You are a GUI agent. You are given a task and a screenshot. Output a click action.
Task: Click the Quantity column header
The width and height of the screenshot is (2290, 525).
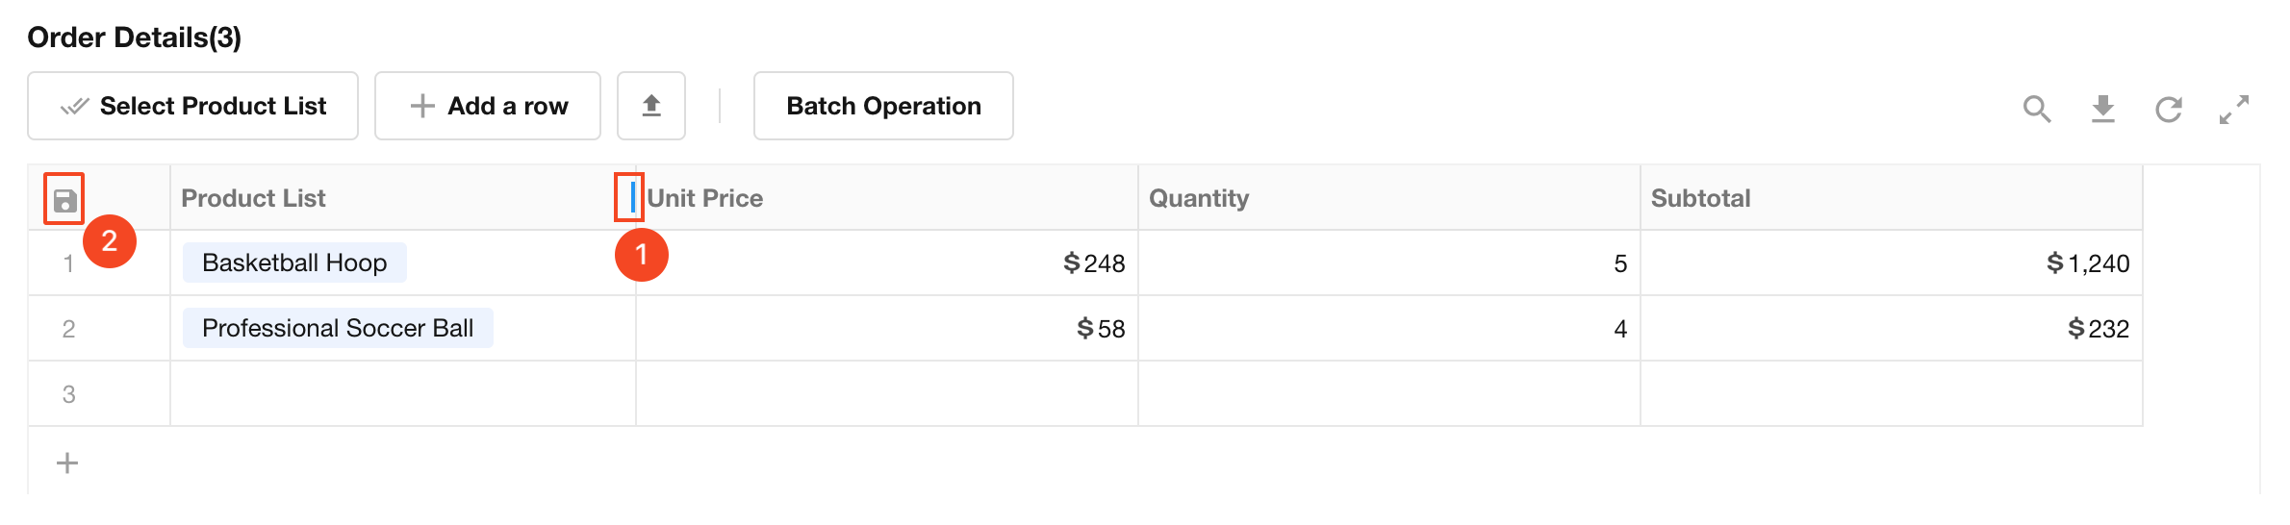[1199, 198]
